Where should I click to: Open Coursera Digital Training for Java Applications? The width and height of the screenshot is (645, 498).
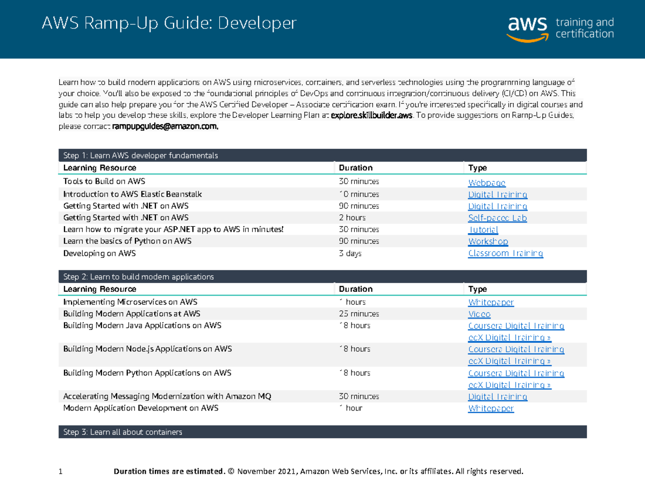(515, 326)
